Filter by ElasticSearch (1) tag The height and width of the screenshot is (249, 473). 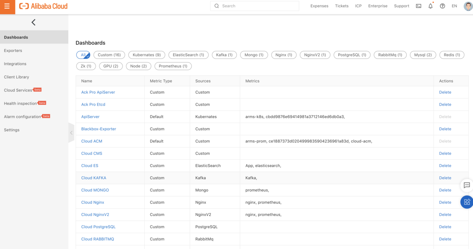(x=188, y=55)
